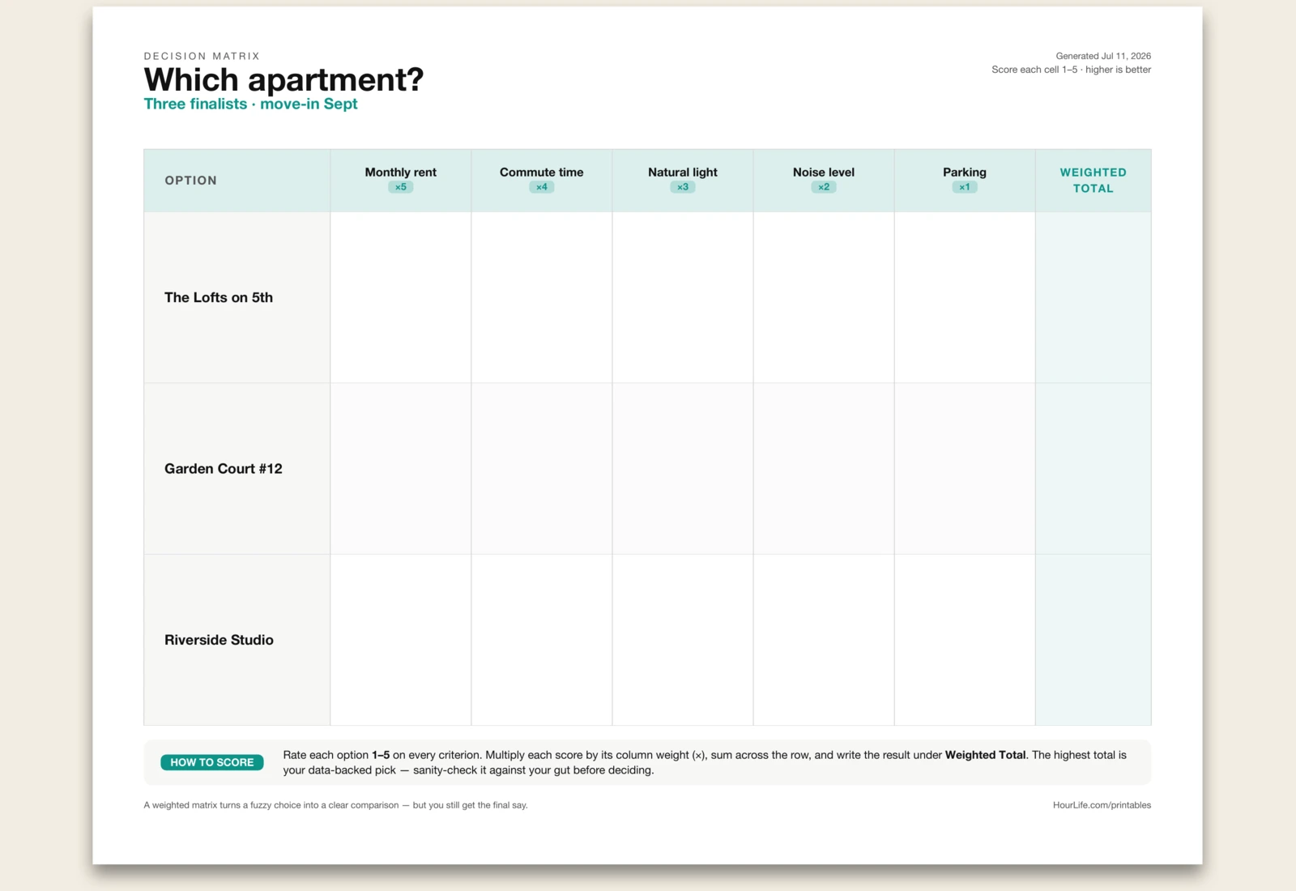1296x891 pixels.
Task: Click Weighted Total cell for Riverside Studio
Action: click(x=1093, y=640)
